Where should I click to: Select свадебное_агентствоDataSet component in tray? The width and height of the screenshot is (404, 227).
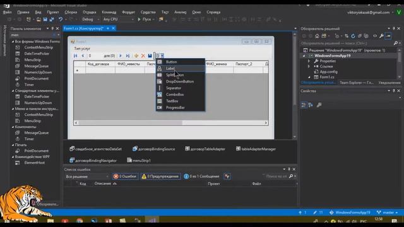(x=95, y=149)
